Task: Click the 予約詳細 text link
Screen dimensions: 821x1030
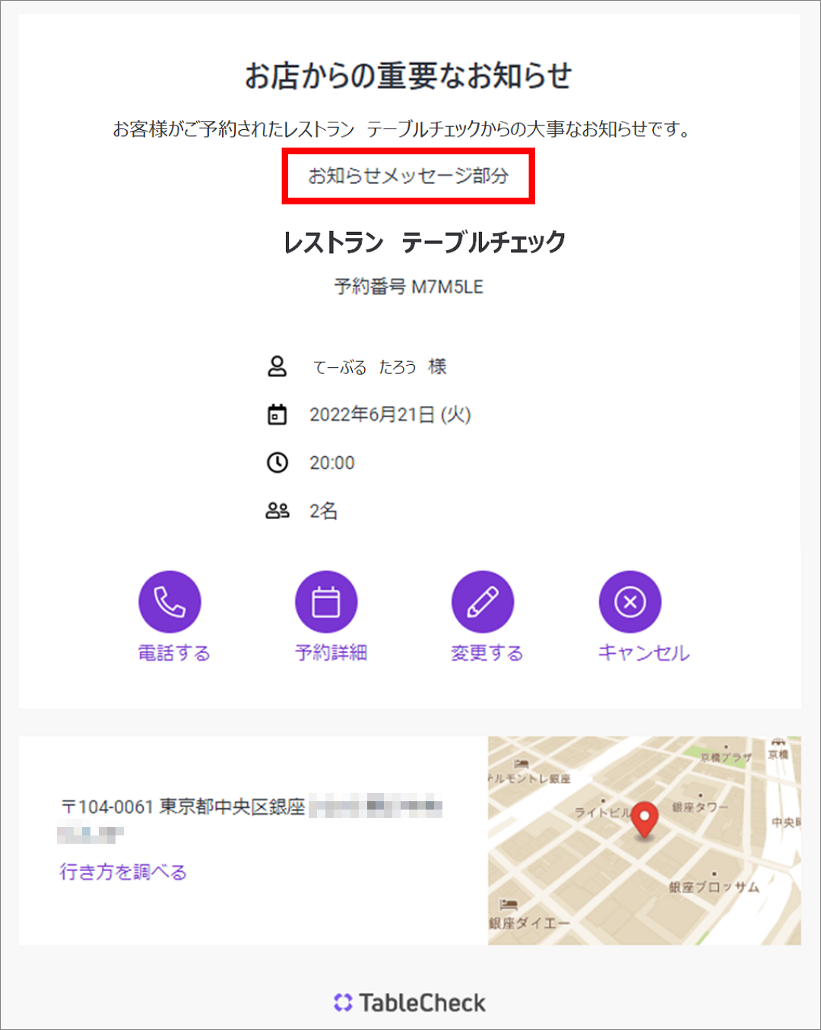Action: pos(331,653)
